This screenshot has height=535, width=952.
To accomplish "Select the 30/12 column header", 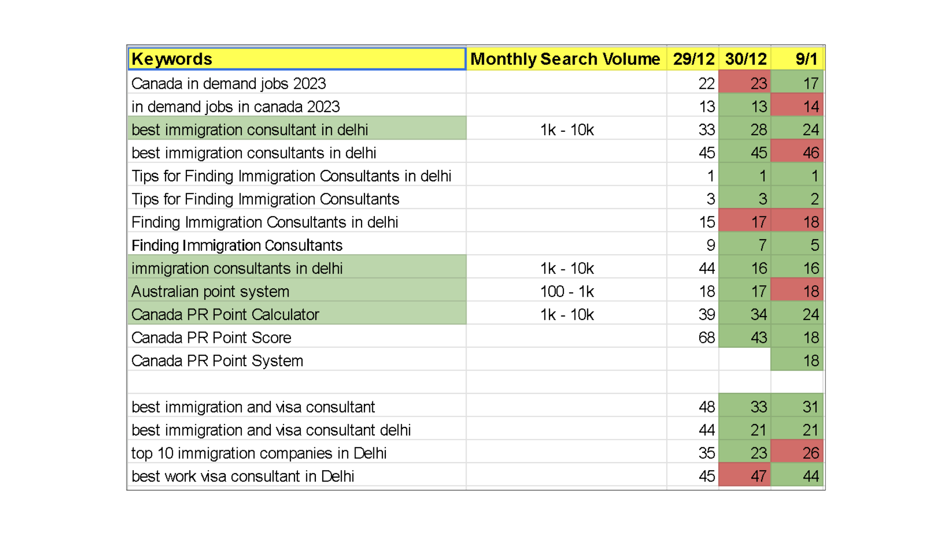I will [745, 59].
